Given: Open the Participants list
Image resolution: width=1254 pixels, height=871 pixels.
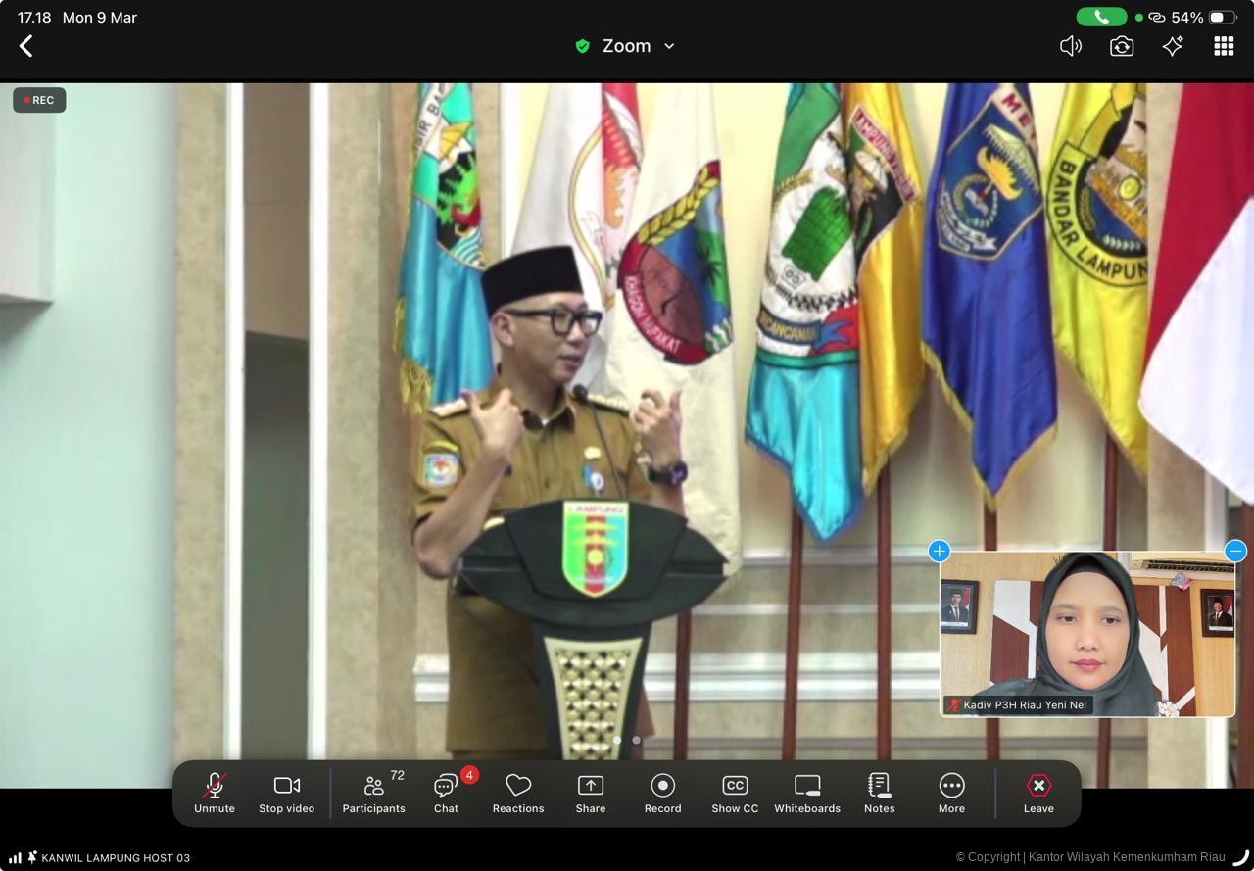Looking at the screenshot, I should [373, 793].
